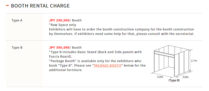
Task: Click the additional furniture. text
Action: [66, 70]
